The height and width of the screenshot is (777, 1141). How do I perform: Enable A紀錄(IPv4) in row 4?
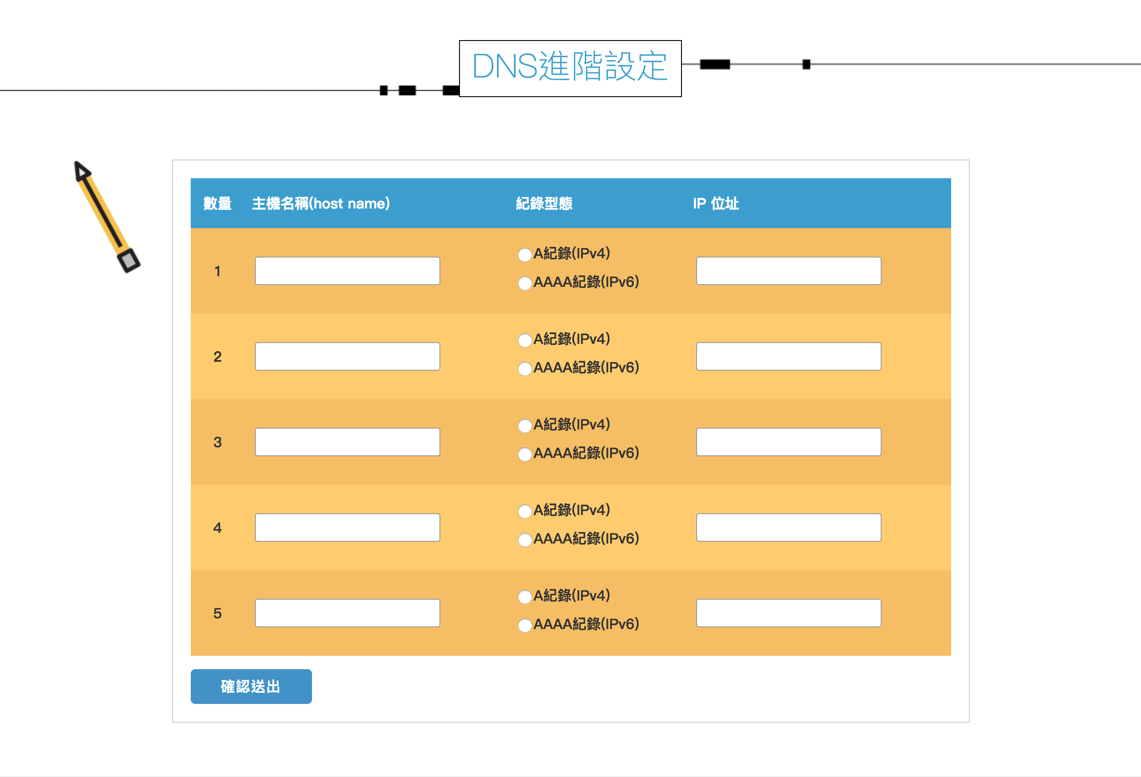pos(524,511)
